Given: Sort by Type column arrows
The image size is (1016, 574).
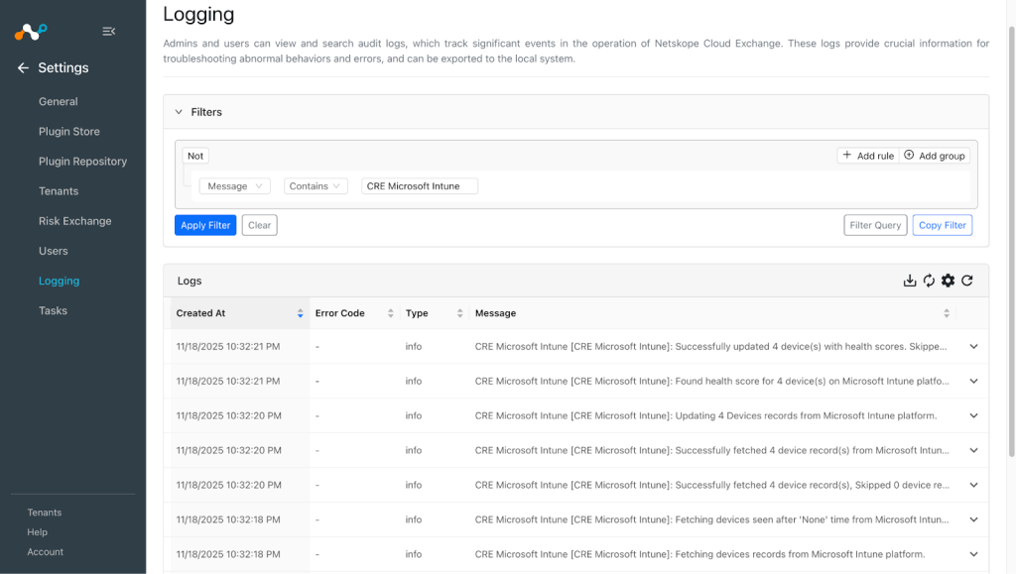Looking at the screenshot, I should pos(459,313).
